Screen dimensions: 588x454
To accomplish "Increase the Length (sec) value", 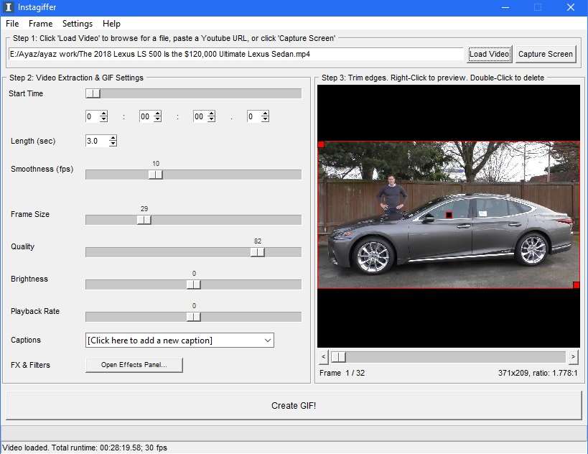I will pos(113,138).
